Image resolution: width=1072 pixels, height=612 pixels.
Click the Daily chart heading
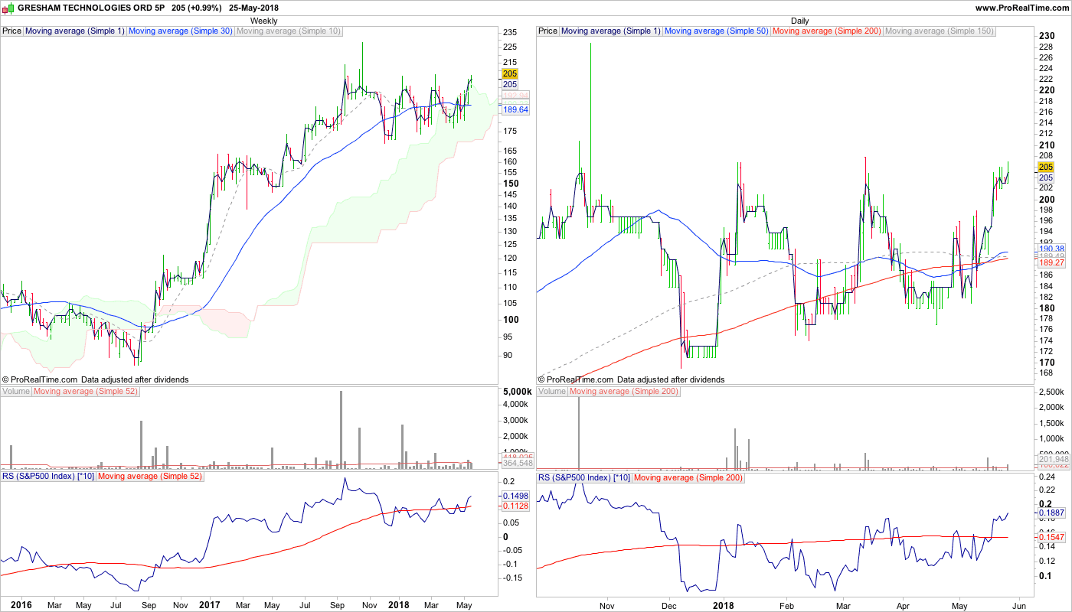800,21
